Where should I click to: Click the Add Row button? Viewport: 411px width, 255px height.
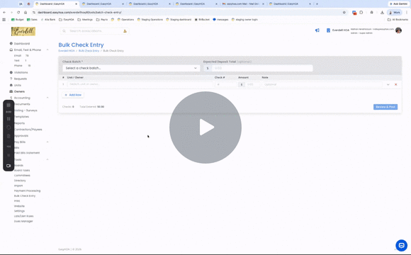(73, 95)
